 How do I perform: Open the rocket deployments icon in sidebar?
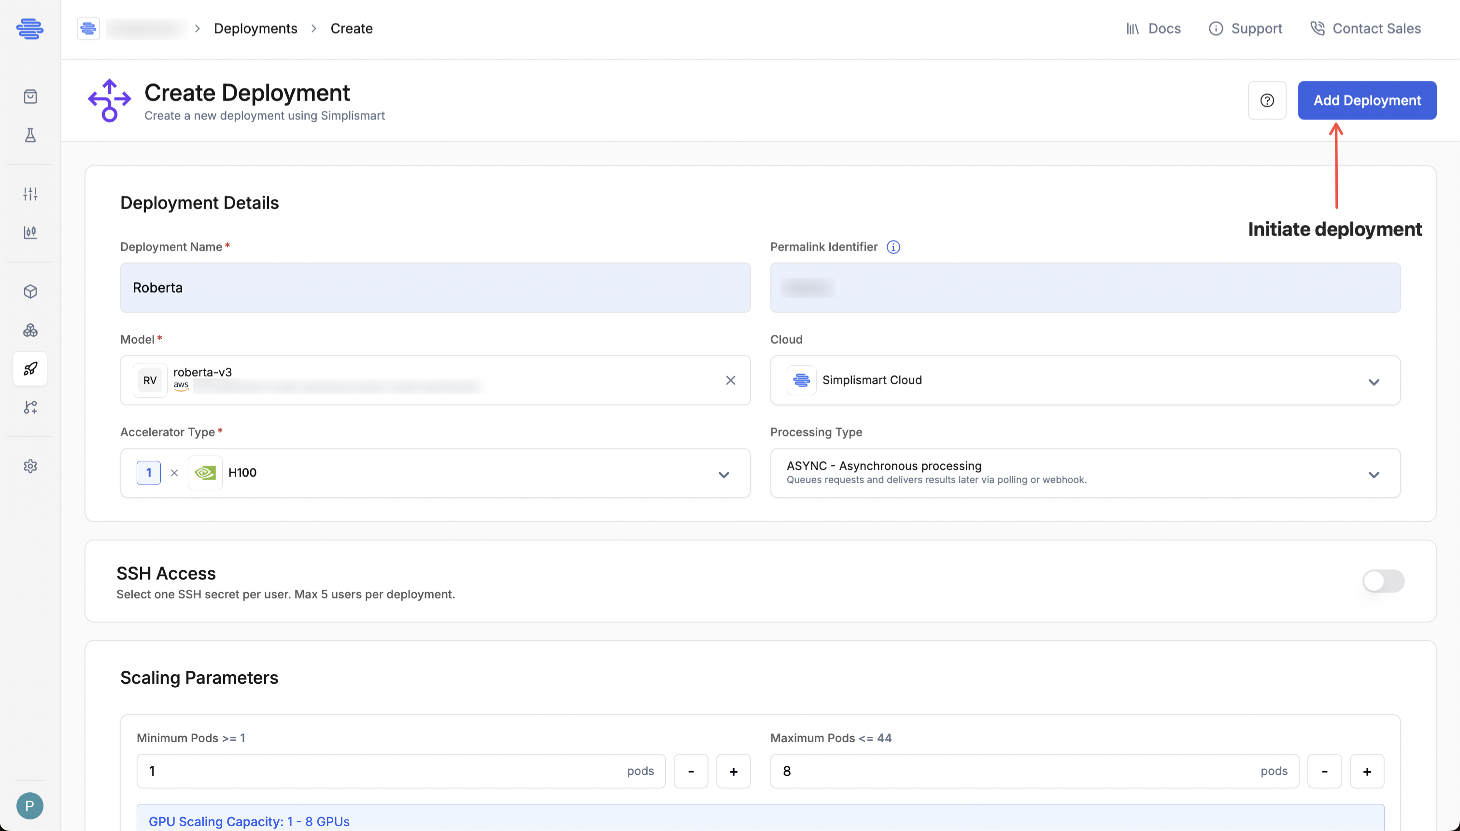[x=30, y=369]
